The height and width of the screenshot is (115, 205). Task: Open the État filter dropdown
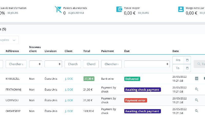point(147,64)
